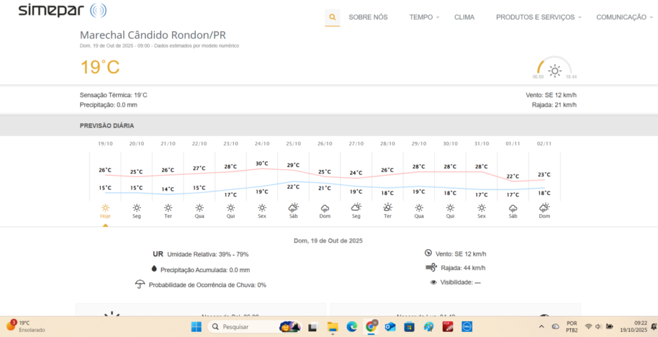This screenshot has height=337, width=658.
Task: Click the 14°C min temperature on 21/10
Action: click(x=168, y=189)
